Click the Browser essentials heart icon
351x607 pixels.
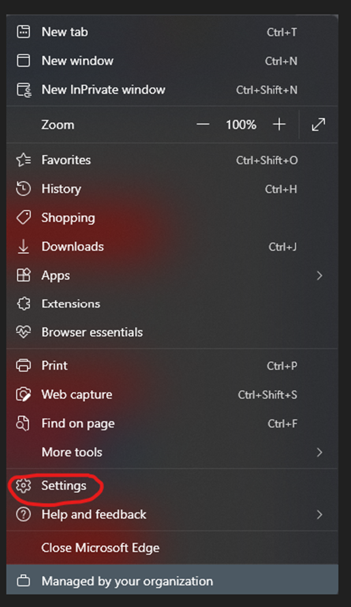coord(23,332)
